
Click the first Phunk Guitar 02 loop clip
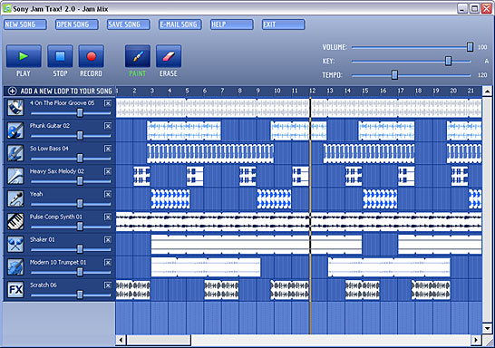pyautogui.click(x=184, y=130)
